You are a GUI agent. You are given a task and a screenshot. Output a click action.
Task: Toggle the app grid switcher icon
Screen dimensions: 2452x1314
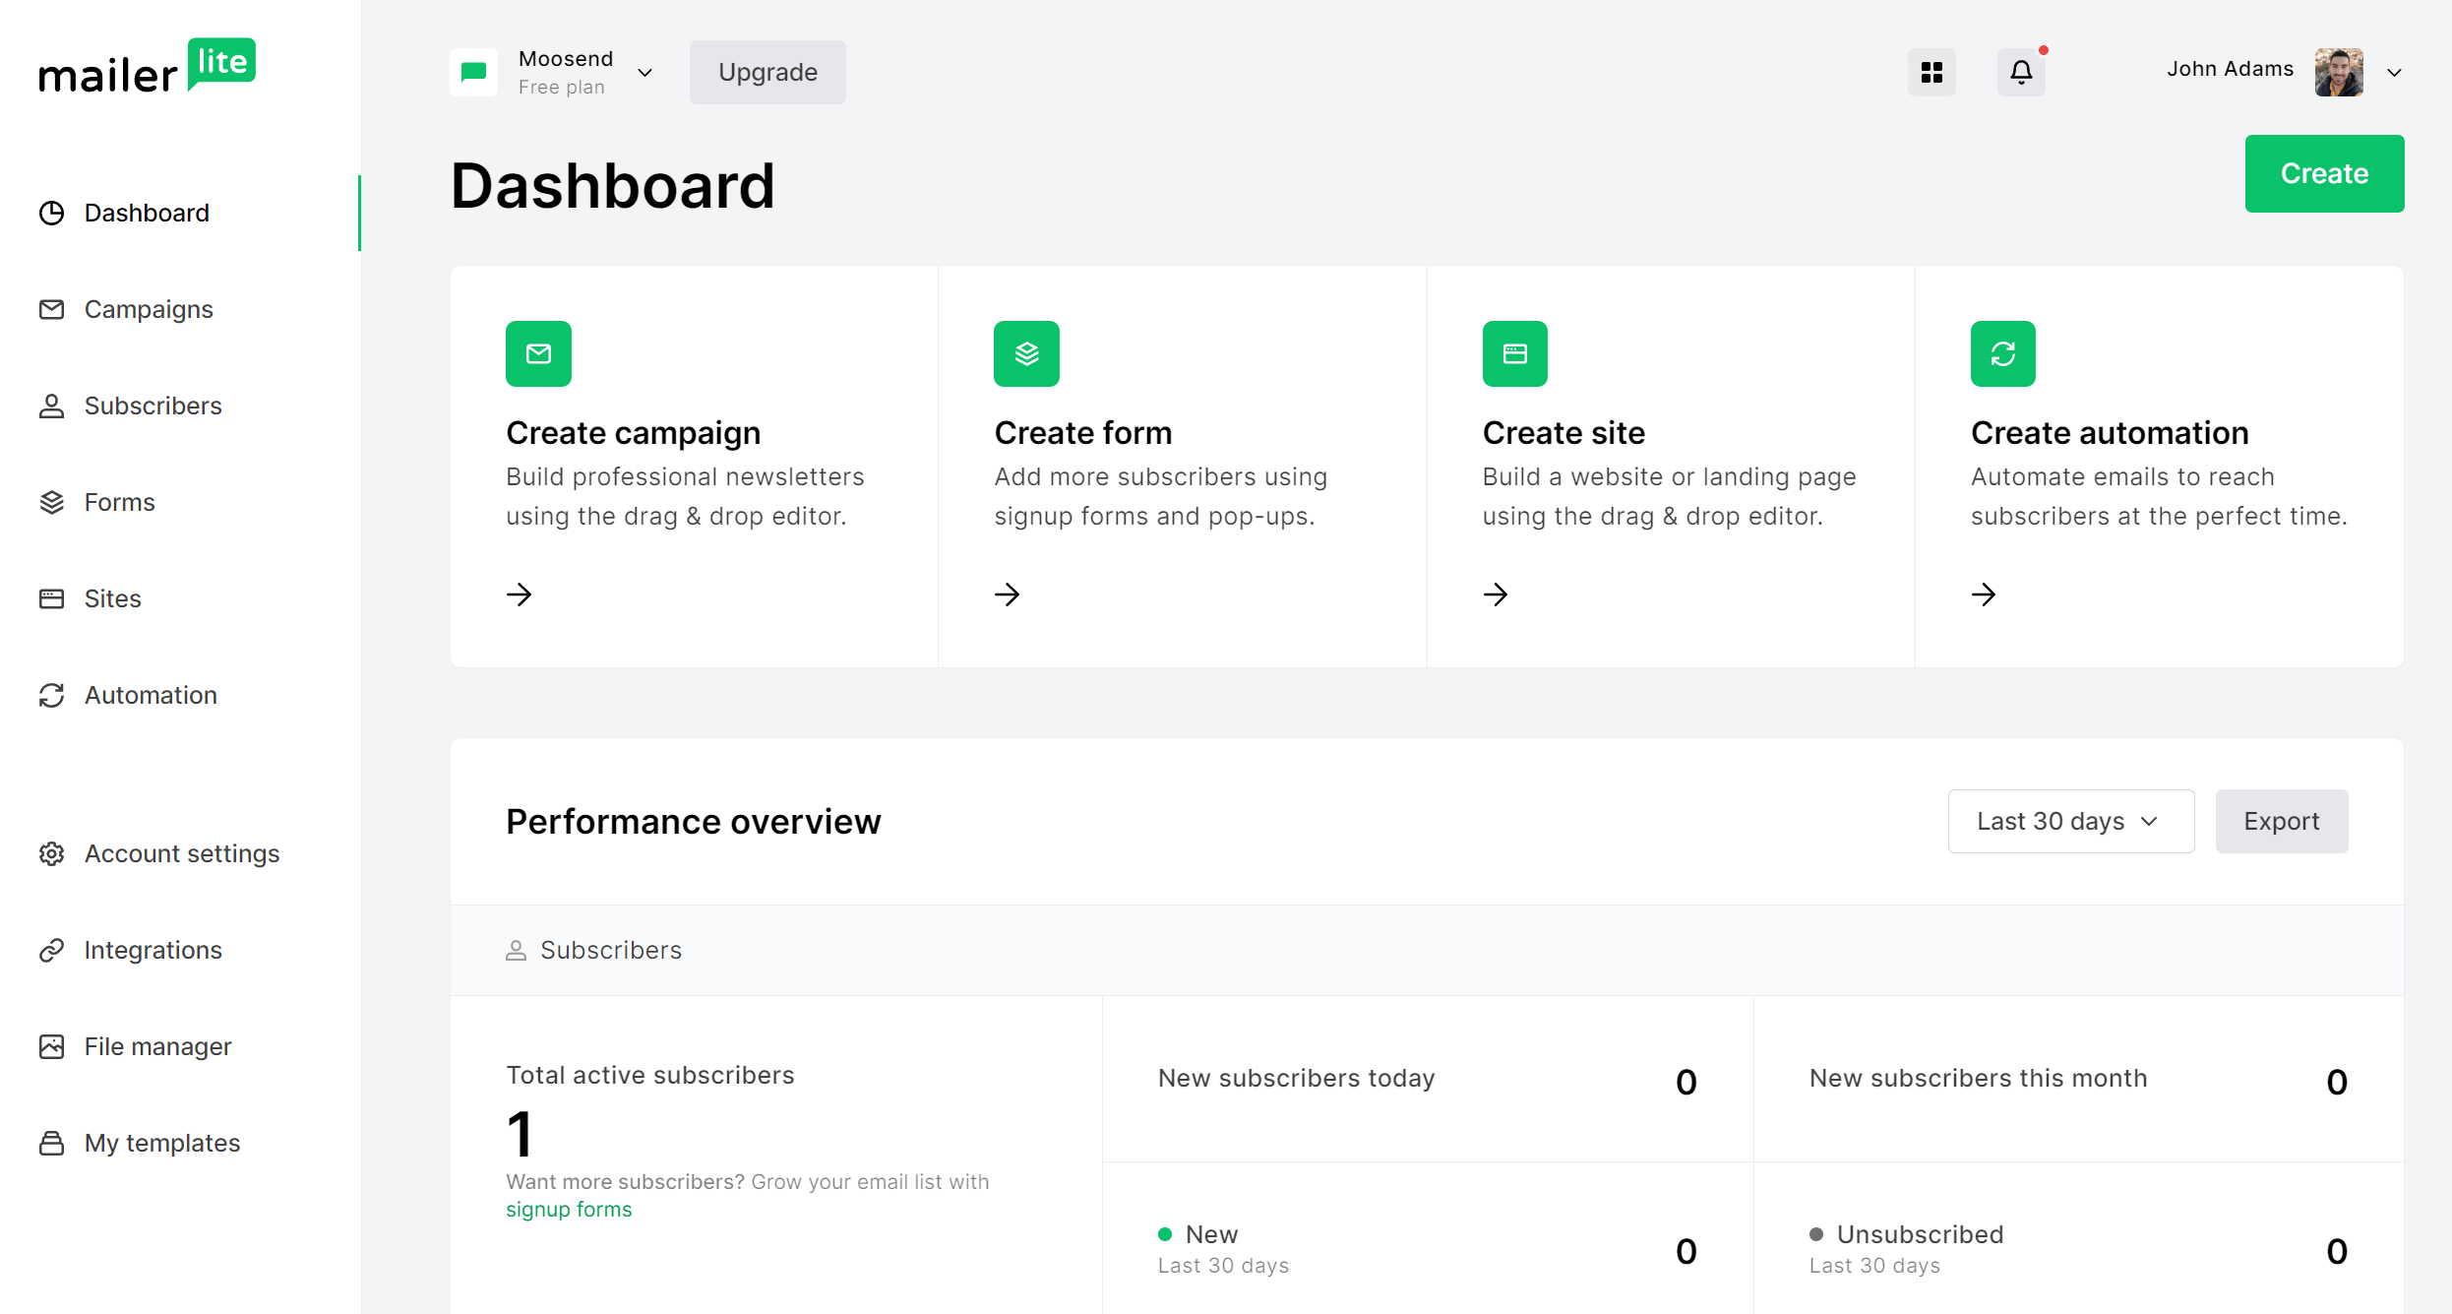click(x=1931, y=72)
